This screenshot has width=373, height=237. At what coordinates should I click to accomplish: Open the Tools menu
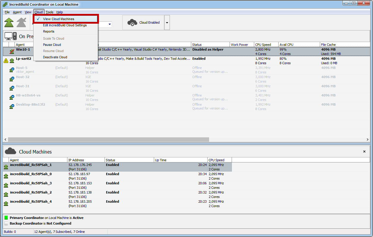50,12
